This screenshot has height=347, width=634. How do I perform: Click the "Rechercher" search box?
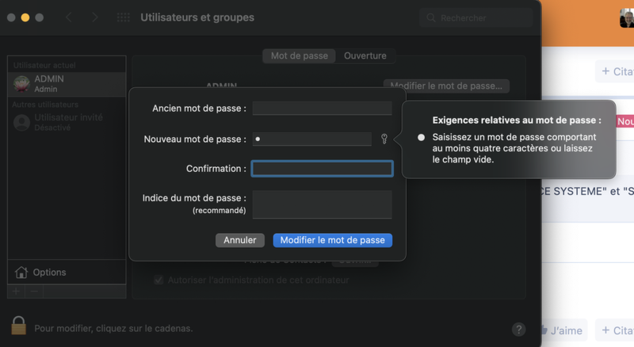(x=477, y=17)
